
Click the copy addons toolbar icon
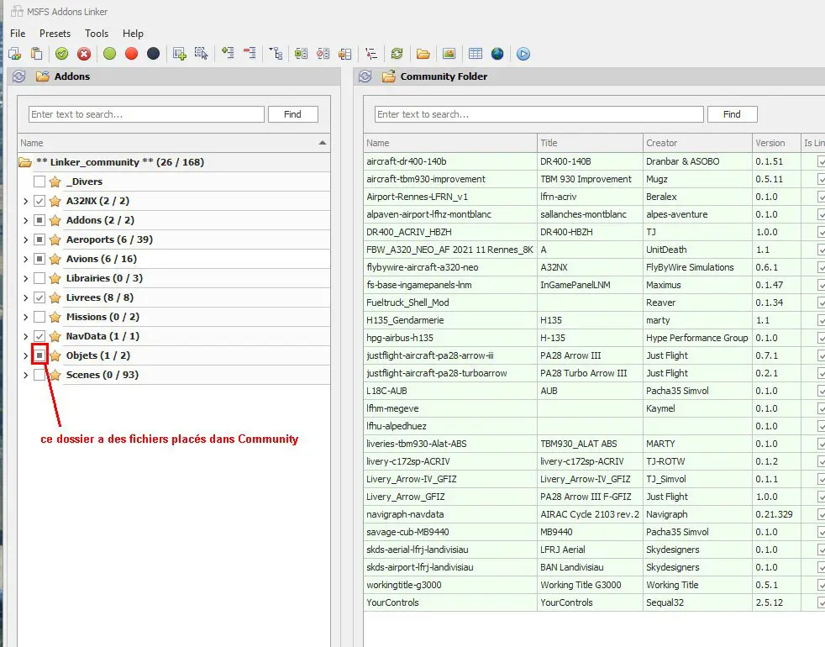[x=15, y=54]
